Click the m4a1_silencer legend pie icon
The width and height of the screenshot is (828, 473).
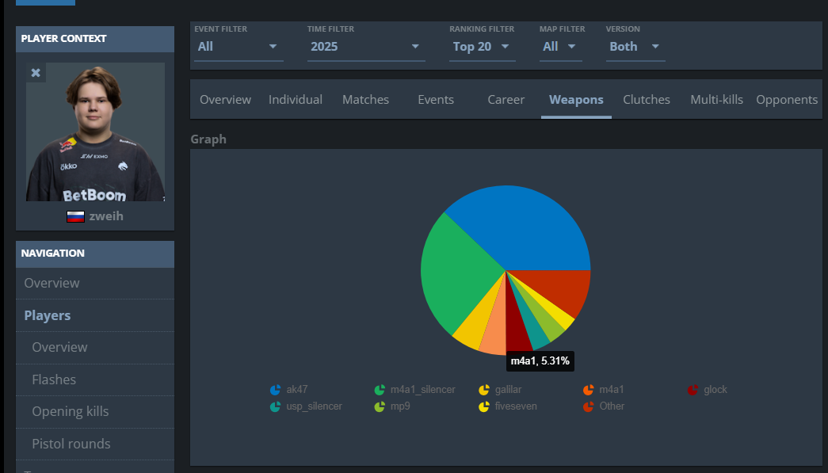click(380, 390)
